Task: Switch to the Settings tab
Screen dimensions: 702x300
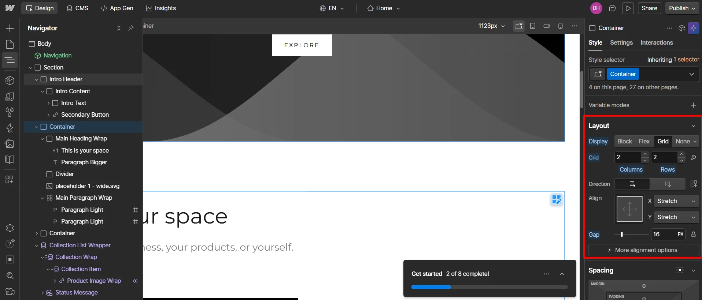Action: tap(621, 43)
